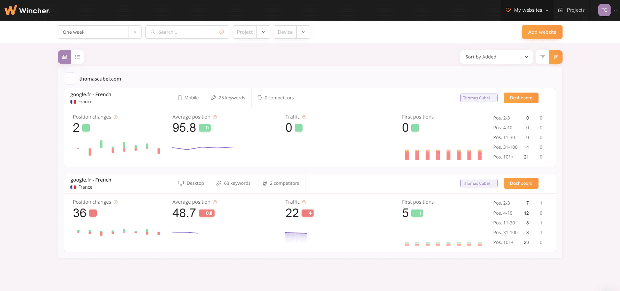Click the 2 competitors icon
This screenshot has width=620, height=291.
point(265,183)
